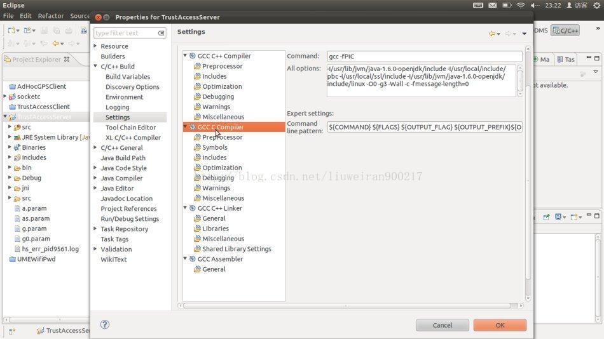Open Includes under GCC C Compiler

[x=214, y=157]
